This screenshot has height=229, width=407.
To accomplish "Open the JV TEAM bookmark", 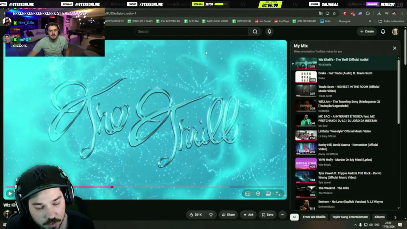I will coord(191,21).
